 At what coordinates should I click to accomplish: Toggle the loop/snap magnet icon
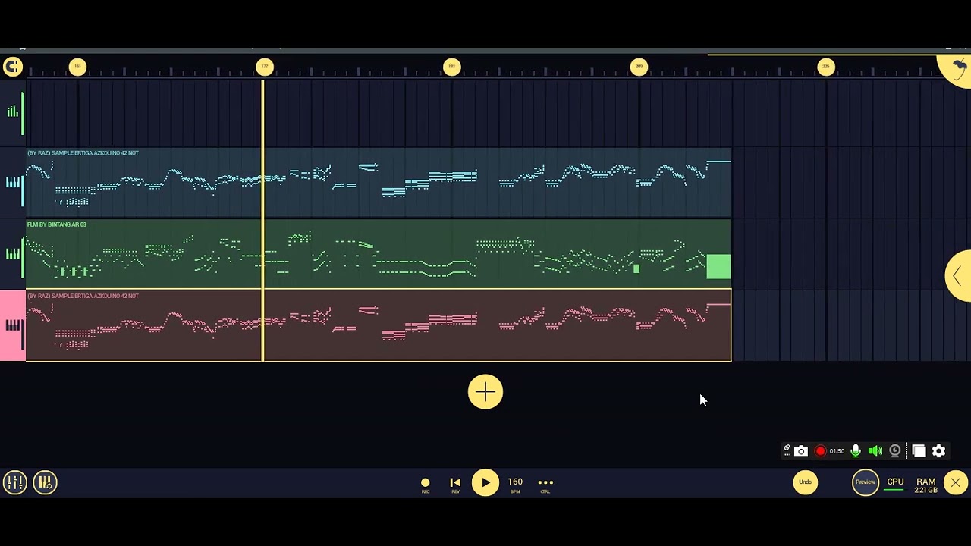[x=12, y=67]
